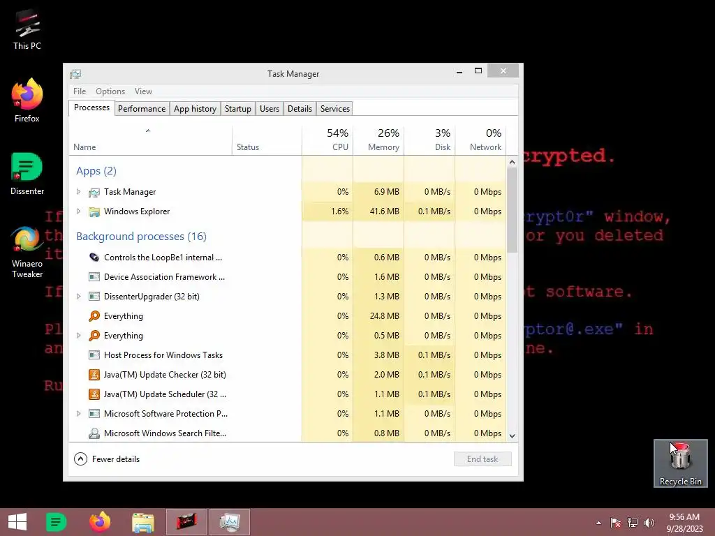Click the Background processes (16) group heading

tap(141, 237)
